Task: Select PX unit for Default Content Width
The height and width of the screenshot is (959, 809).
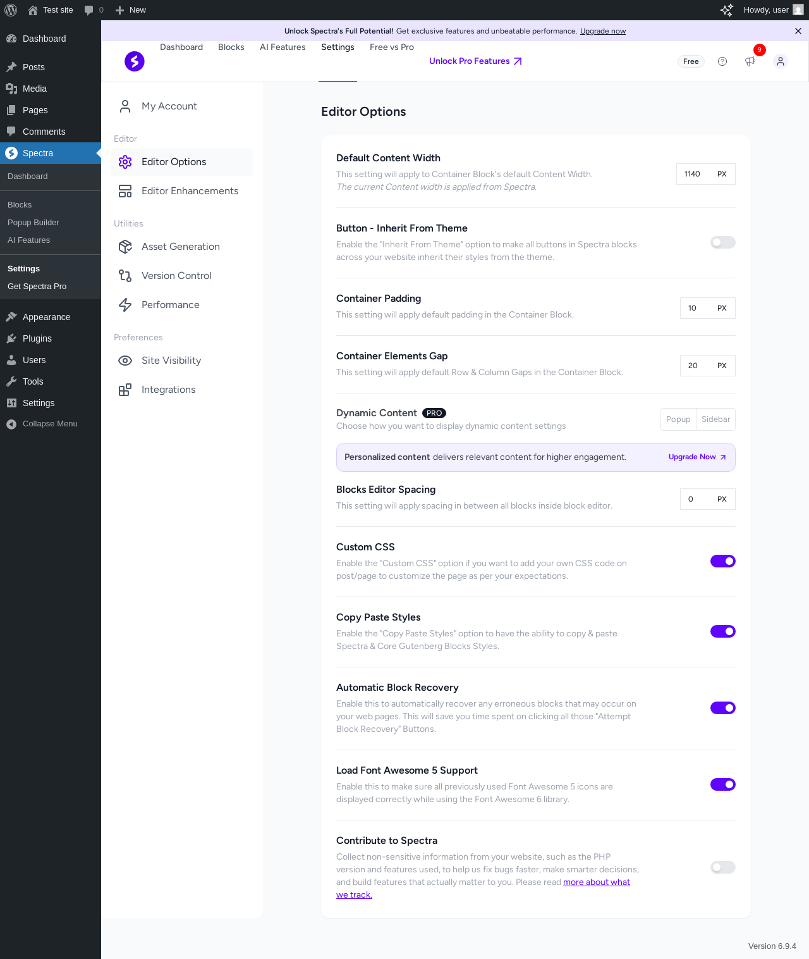Action: [722, 174]
